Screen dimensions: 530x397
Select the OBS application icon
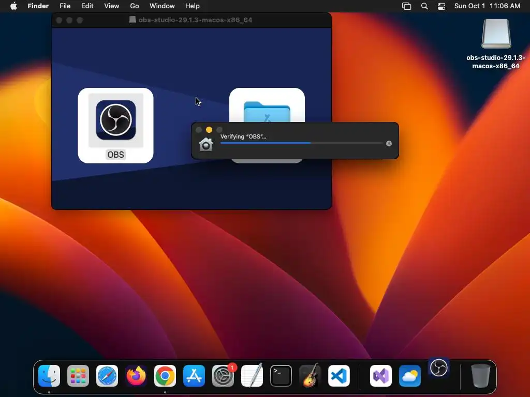(x=115, y=120)
